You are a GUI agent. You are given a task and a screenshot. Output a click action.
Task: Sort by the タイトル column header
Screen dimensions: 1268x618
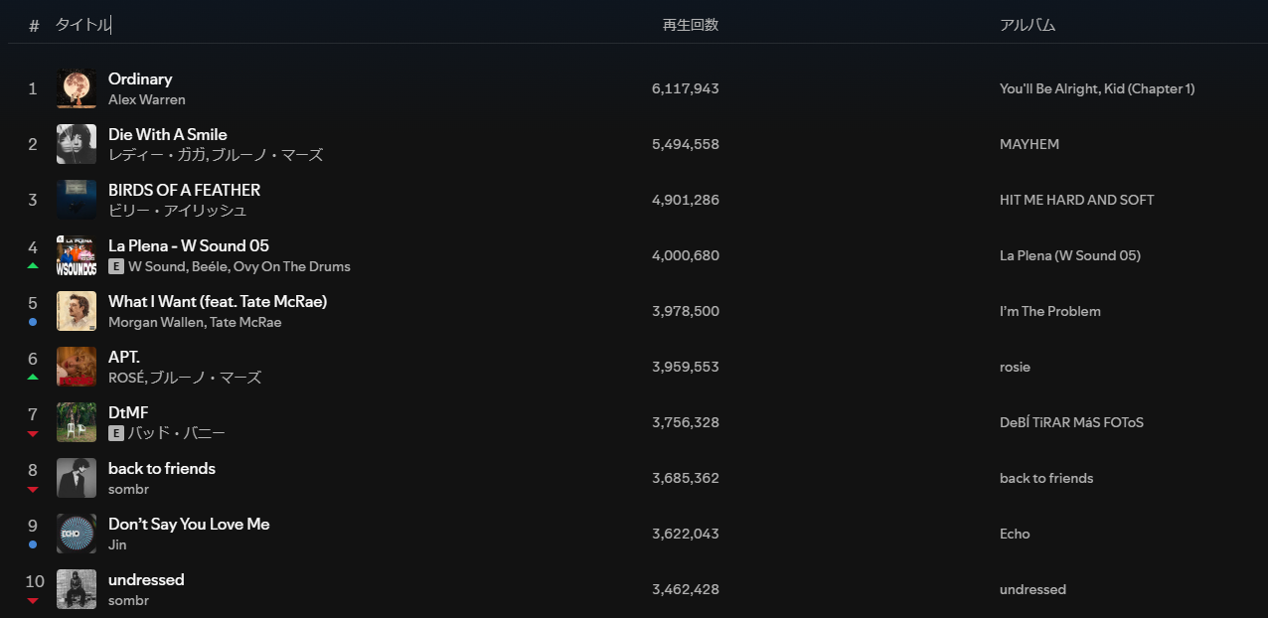82,25
